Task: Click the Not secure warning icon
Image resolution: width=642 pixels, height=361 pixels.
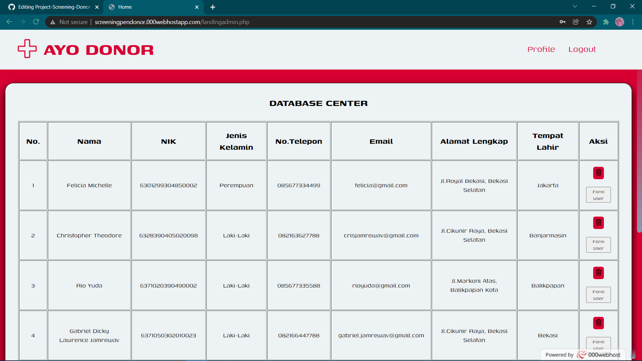Action: coord(53,22)
